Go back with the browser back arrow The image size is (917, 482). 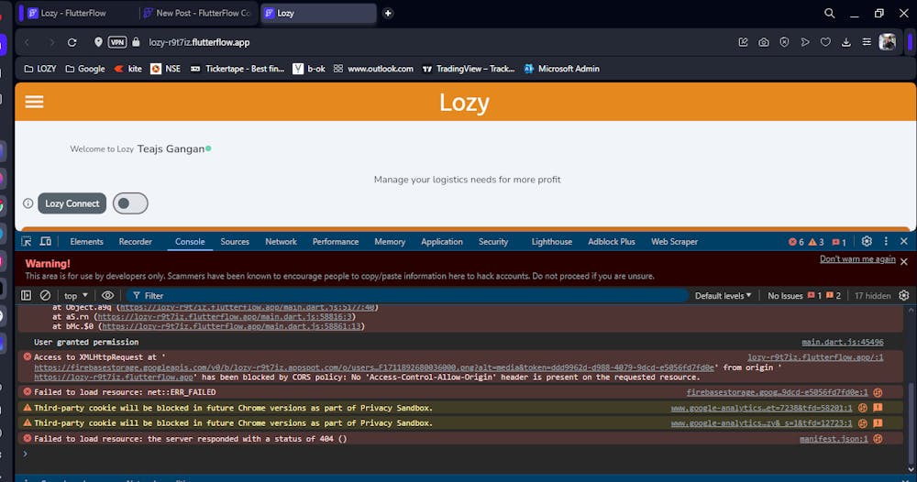click(28, 42)
